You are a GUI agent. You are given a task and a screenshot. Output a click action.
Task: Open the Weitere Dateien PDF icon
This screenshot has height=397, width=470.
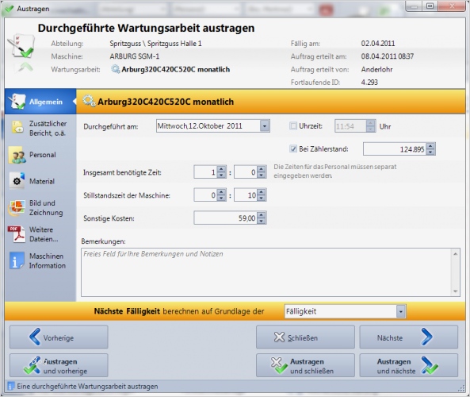(x=17, y=234)
